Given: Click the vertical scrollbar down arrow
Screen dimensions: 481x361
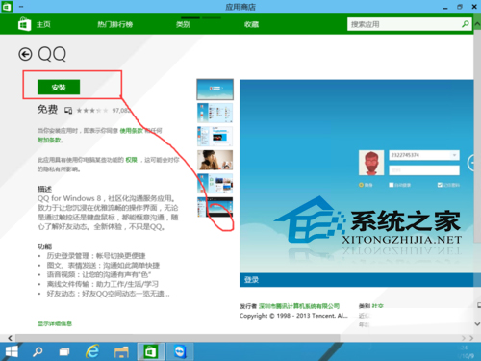Looking at the screenshot, I should point(477,324).
